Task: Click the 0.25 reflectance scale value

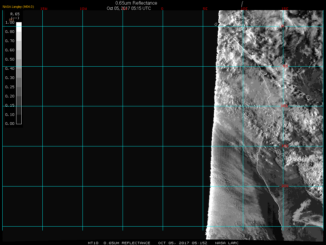Action: [10, 87]
